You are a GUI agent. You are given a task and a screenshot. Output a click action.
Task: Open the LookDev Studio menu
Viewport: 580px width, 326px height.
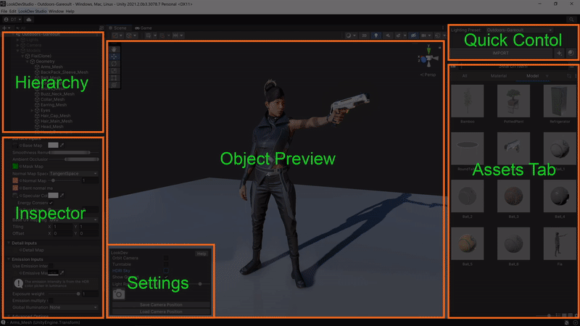pyautogui.click(x=33, y=12)
